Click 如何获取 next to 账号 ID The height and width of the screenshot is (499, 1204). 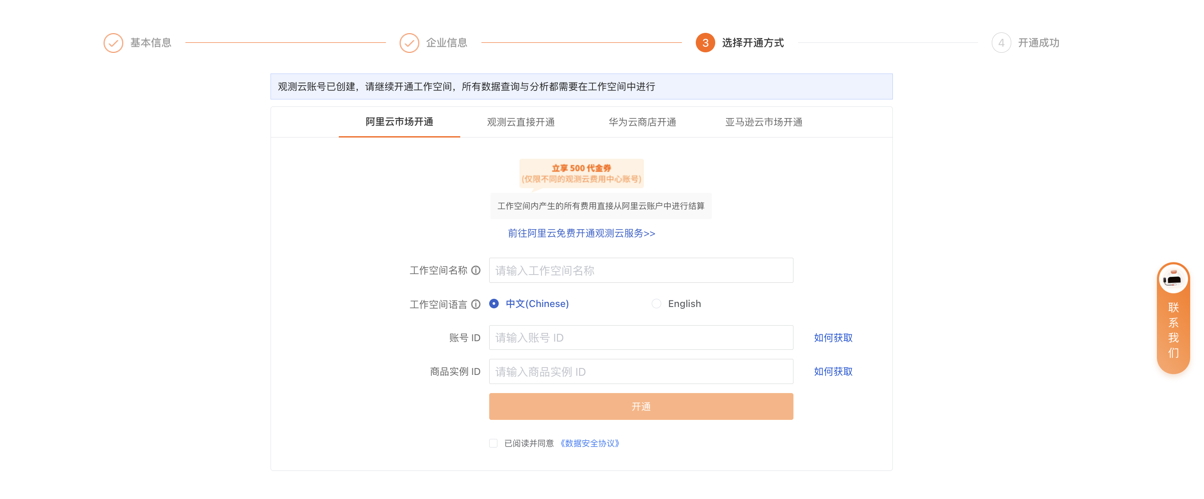click(833, 338)
